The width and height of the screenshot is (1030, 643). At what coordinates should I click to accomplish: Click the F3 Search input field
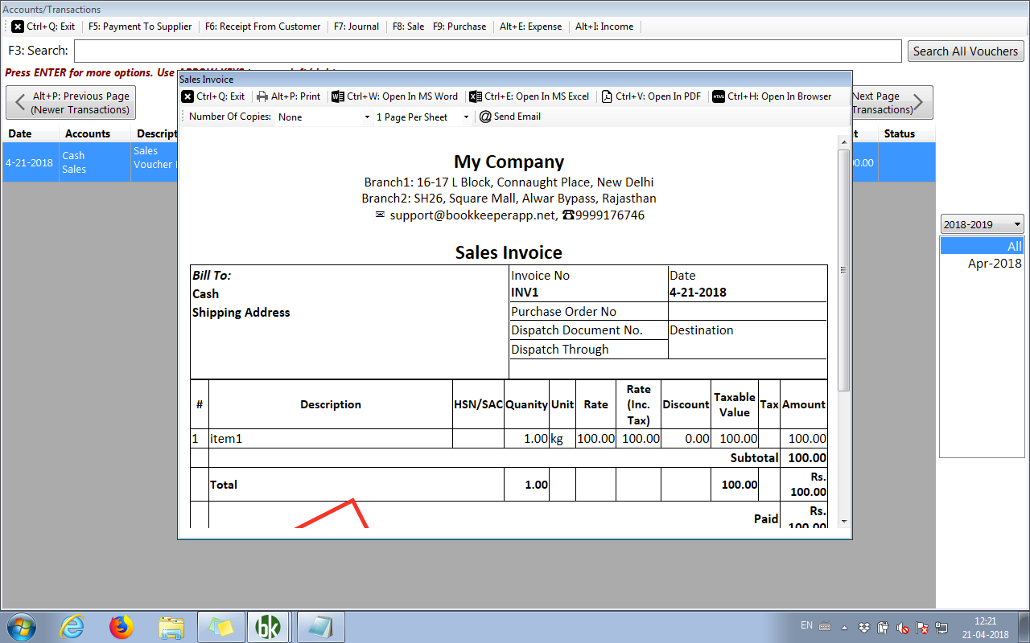[x=488, y=51]
